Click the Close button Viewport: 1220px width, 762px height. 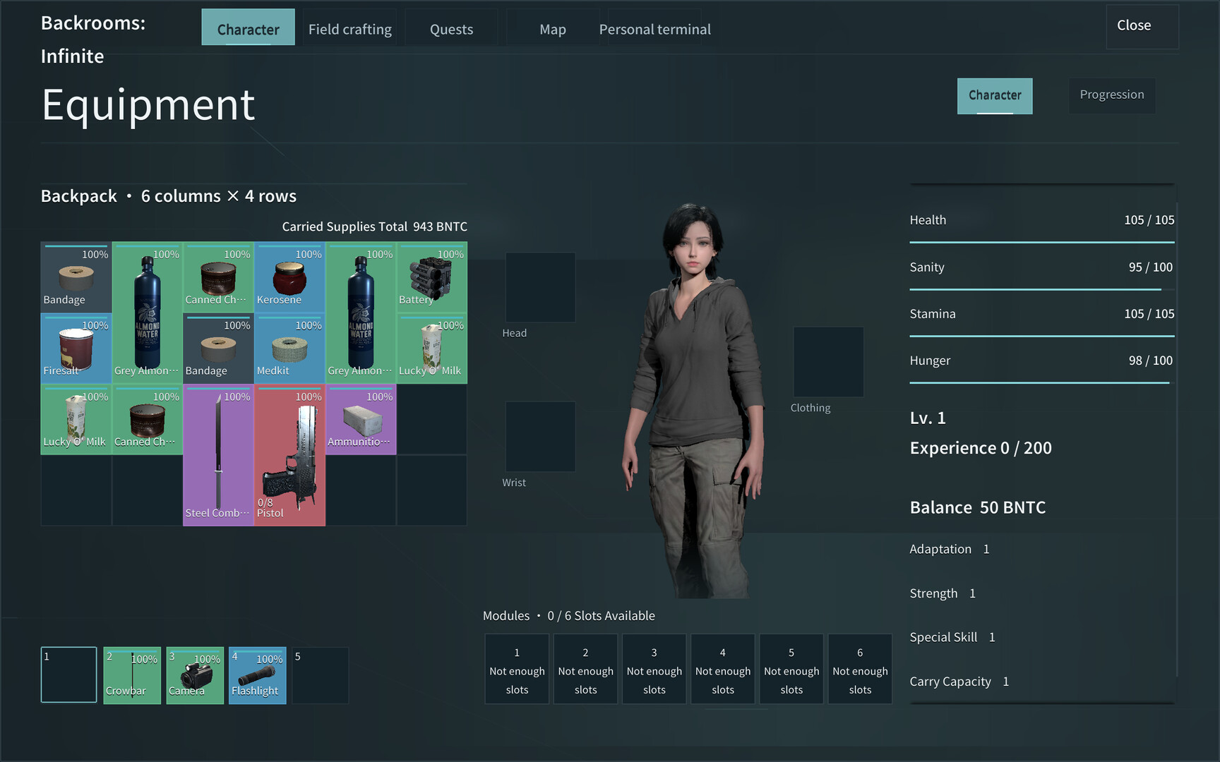pyautogui.click(x=1142, y=26)
